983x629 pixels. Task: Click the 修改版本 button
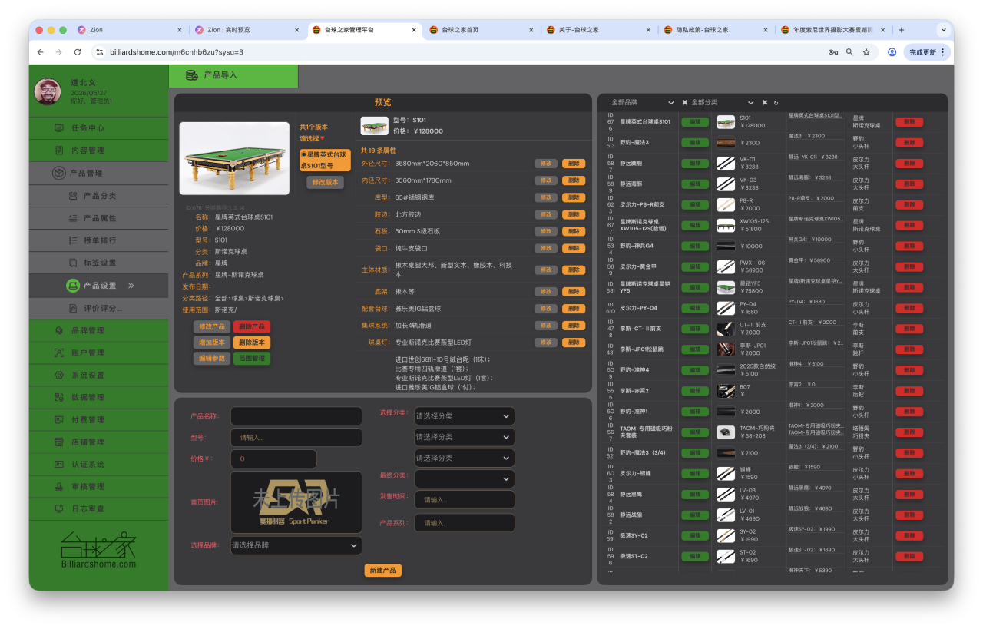(x=325, y=183)
